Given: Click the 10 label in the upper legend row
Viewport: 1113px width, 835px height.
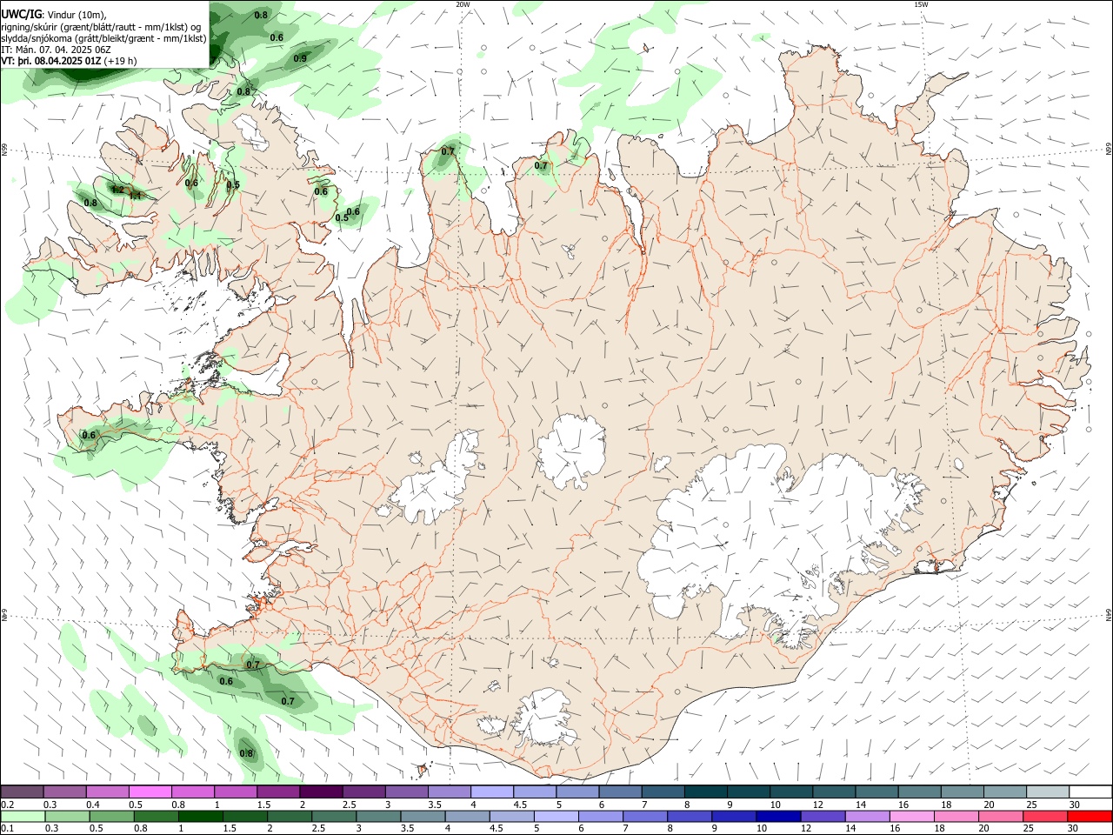Looking at the screenshot, I should tap(776, 805).
